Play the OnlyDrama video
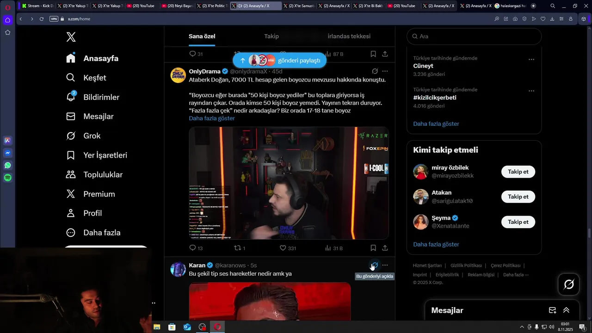The image size is (592, 333). [x=289, y=183]
